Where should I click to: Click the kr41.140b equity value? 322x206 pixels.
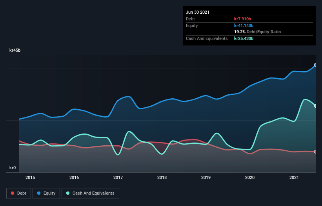(x=244, y=25)
